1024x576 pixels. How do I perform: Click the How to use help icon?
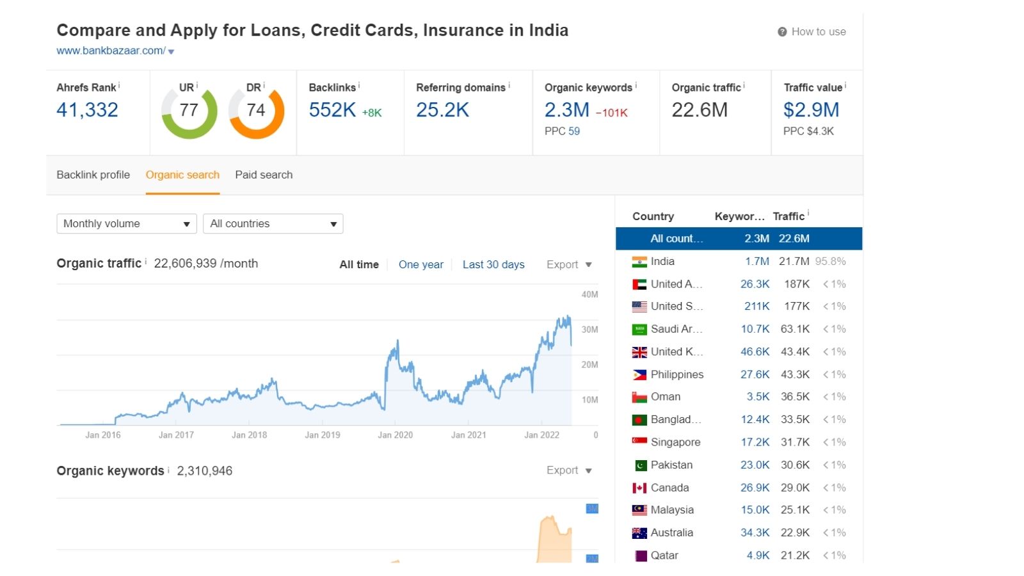coord(782,32)
